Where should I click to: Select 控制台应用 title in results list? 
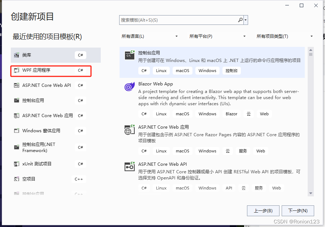(x=149, y=53)
